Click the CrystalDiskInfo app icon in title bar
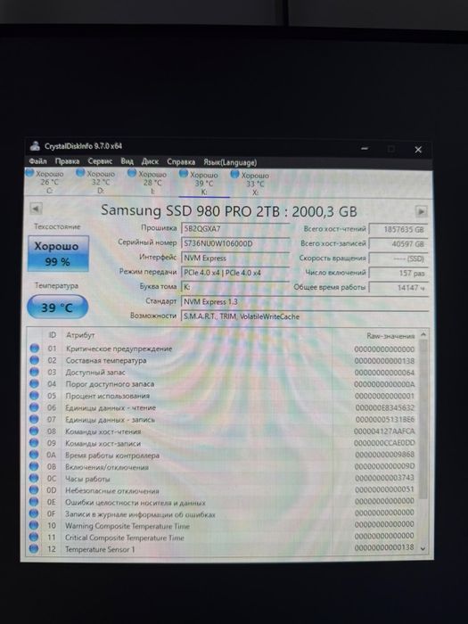The image size is (468, 624). [x=35, y=146]
